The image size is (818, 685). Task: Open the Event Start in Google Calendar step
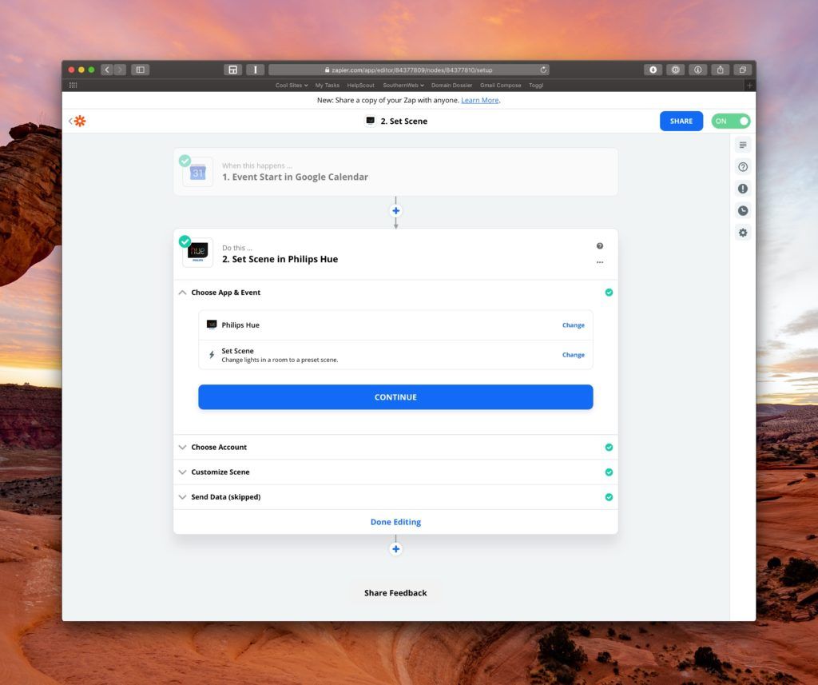(x=395, y=172)
